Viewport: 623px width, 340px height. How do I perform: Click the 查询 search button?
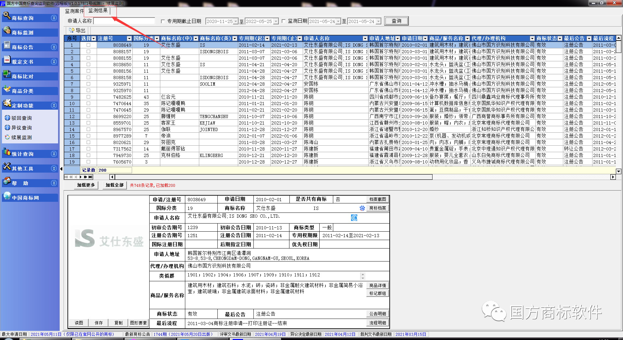coord(397,21)
